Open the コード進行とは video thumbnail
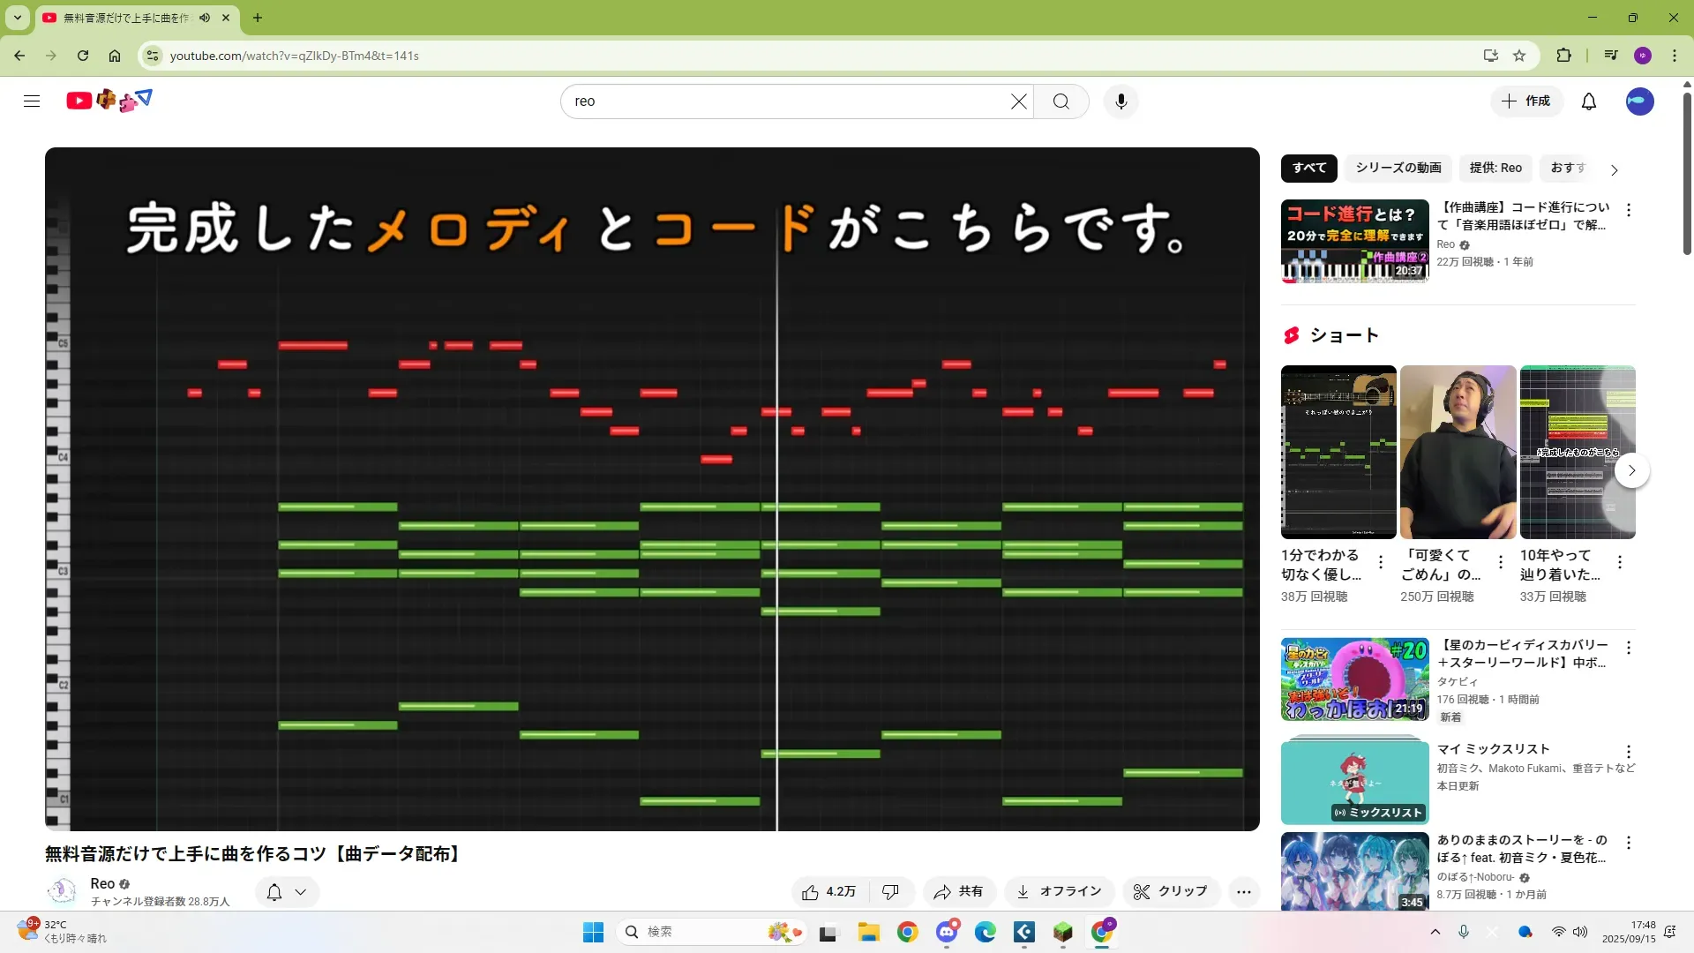 click(x=1354, y=241)
